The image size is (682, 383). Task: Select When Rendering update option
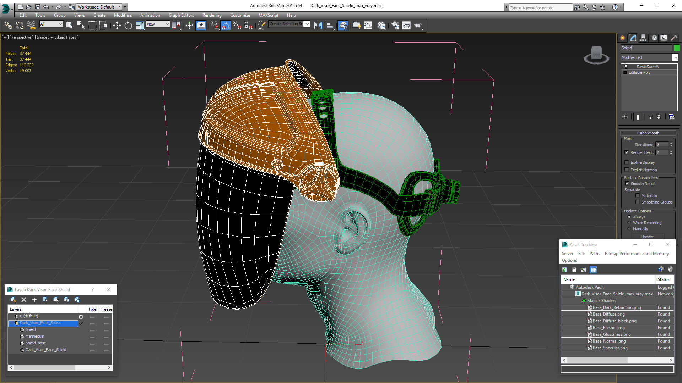(x=629, y=223)
